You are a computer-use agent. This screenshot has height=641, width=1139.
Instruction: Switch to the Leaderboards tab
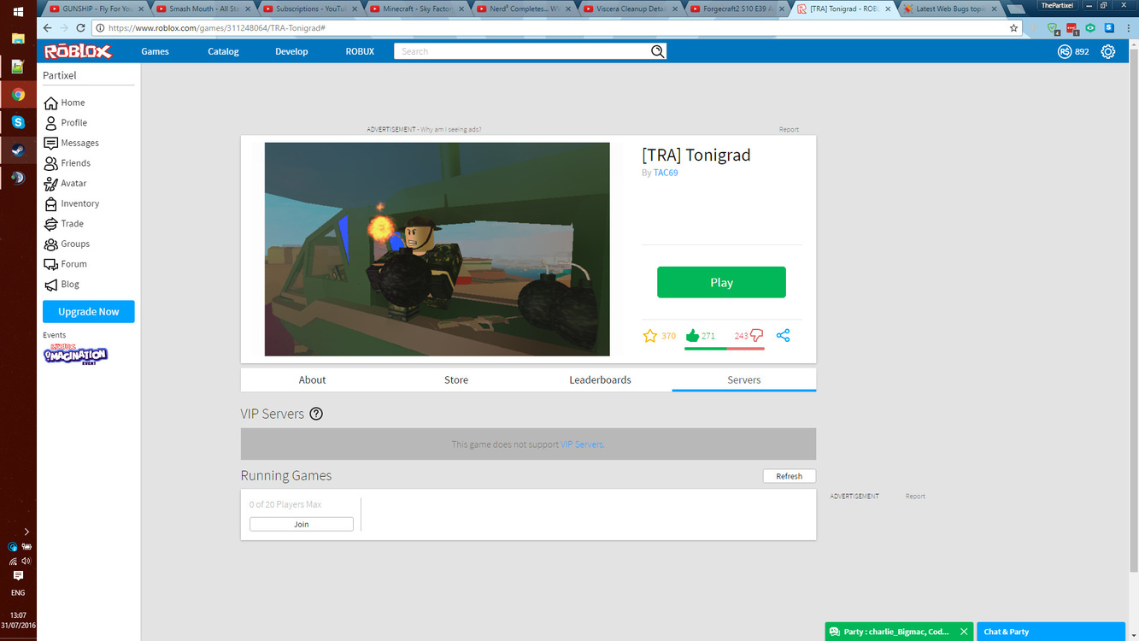coord(600,380)
